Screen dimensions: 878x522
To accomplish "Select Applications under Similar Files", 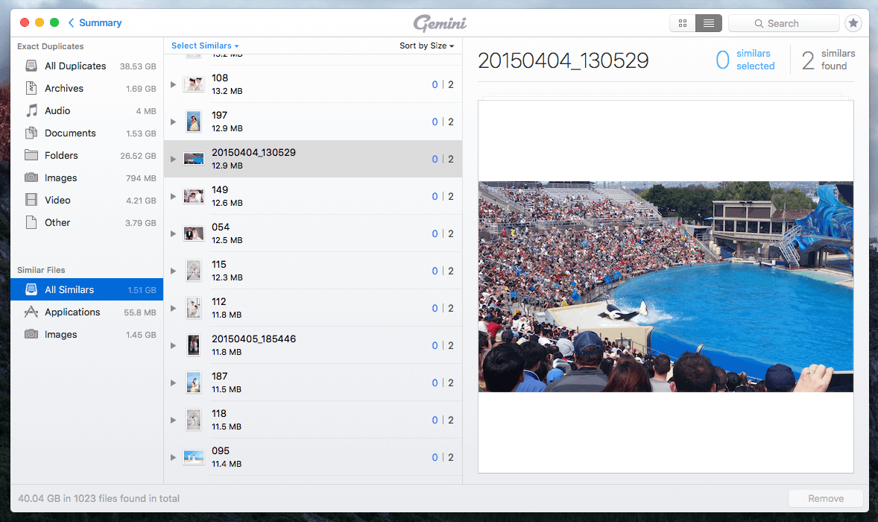I will (86, 312).
